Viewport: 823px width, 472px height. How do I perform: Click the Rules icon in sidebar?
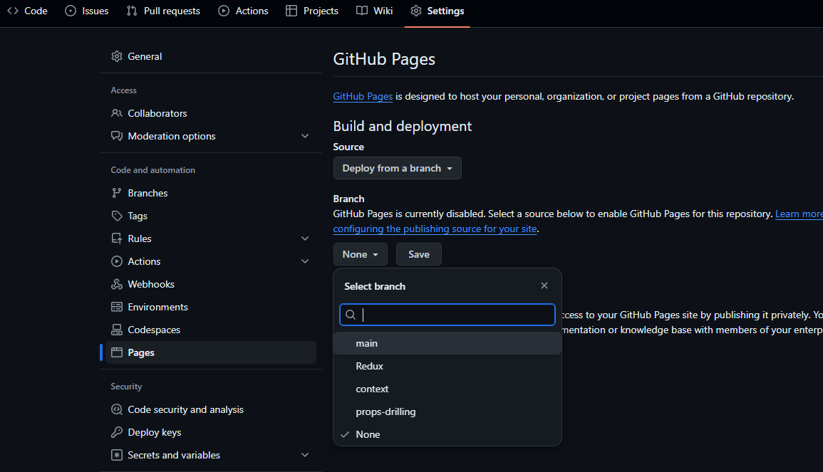117,238
